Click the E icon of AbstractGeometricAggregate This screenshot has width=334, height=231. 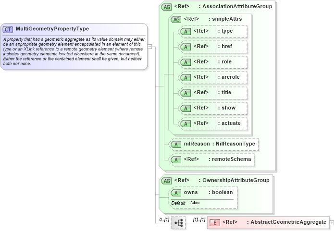click(215, 223)
